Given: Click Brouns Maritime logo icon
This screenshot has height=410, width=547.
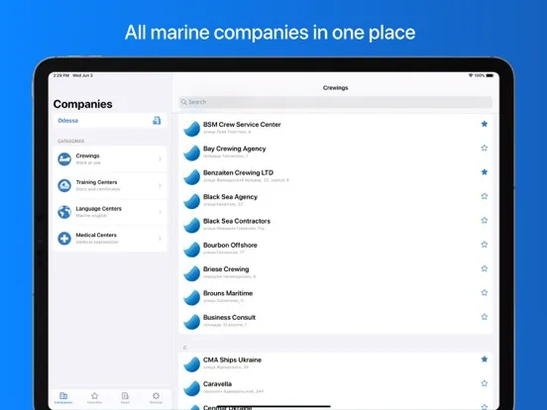Looking at the screenshot, I should pos(192,297).
